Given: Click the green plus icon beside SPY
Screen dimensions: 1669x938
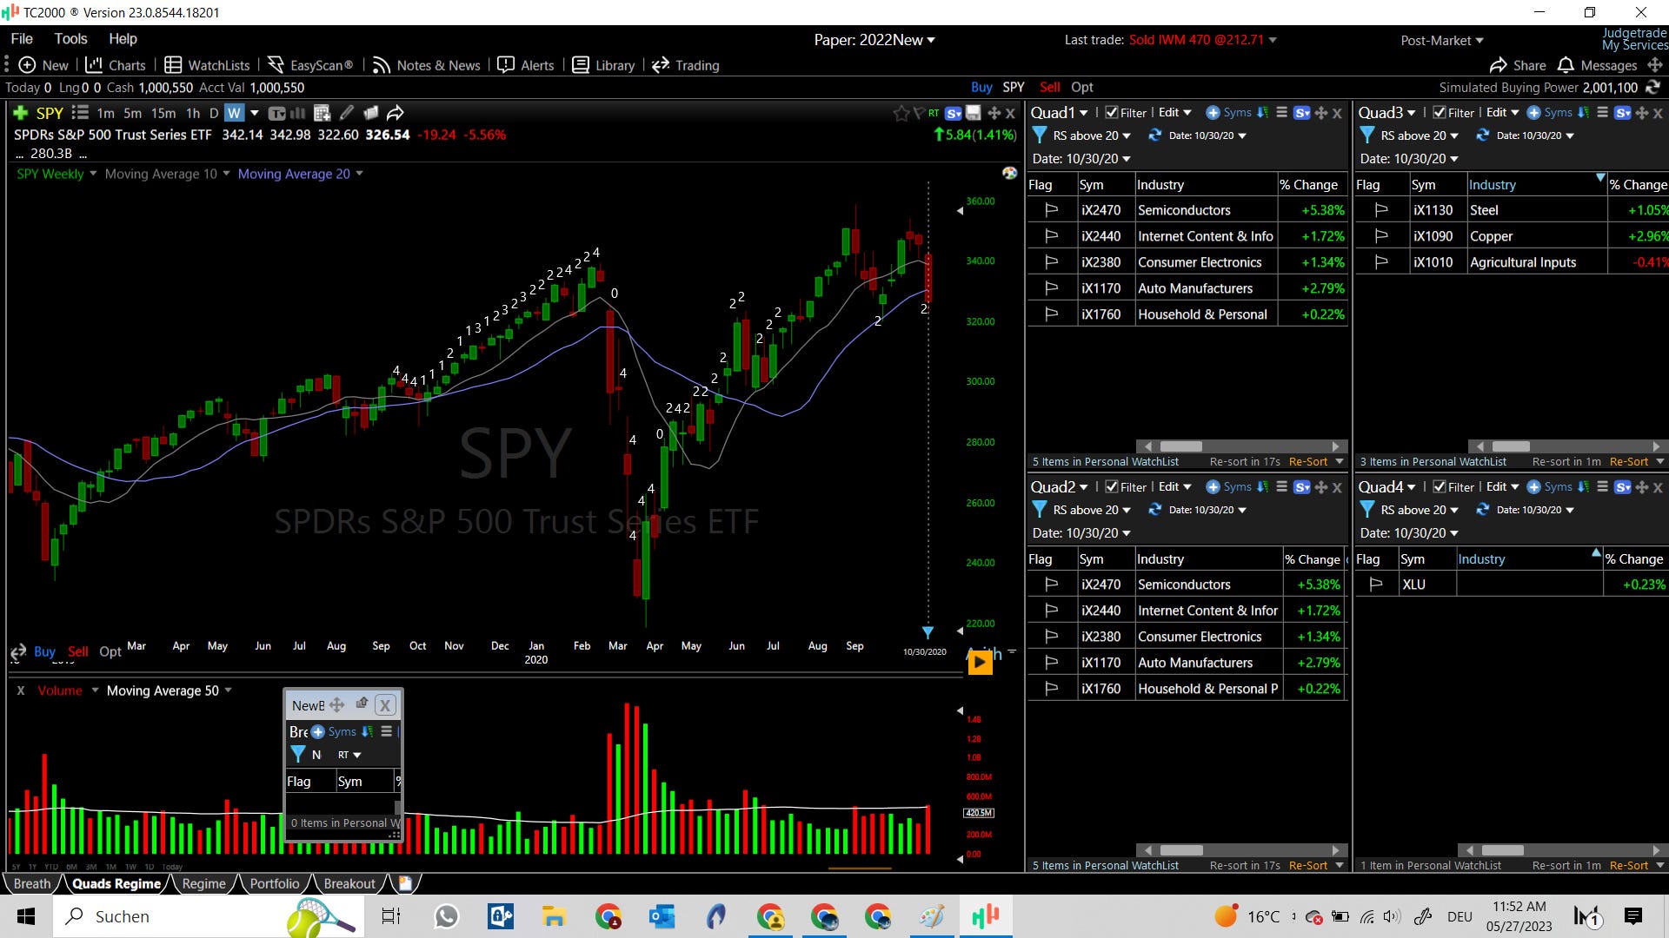Looking at the screenshot, I should point(21,113).
